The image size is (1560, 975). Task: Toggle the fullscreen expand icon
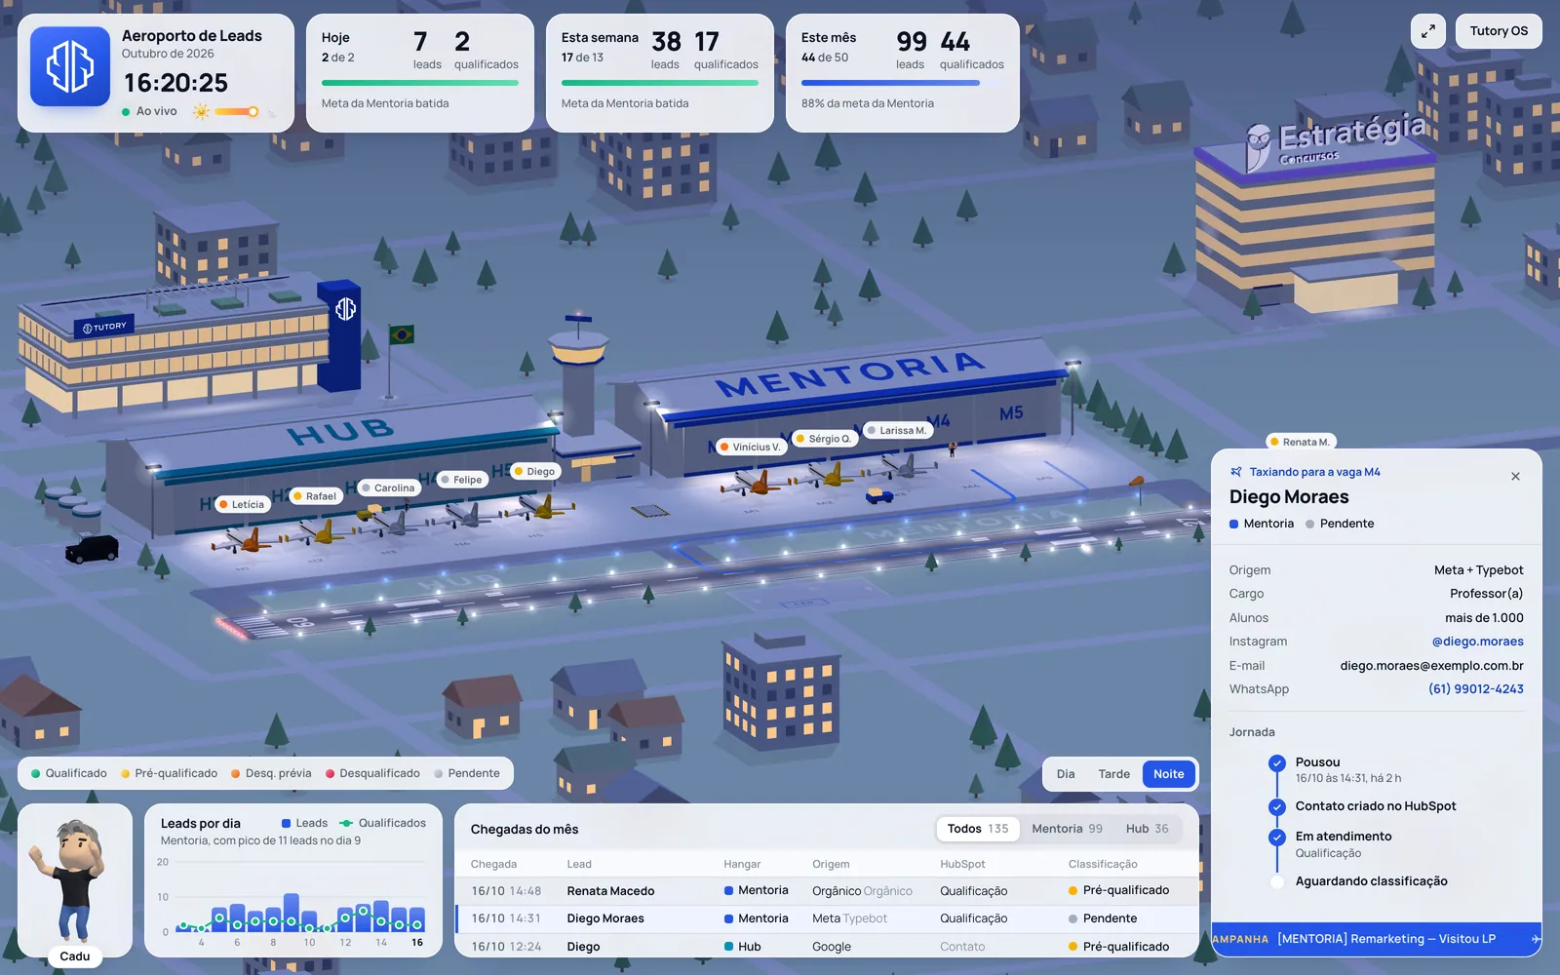[1427, 31]
